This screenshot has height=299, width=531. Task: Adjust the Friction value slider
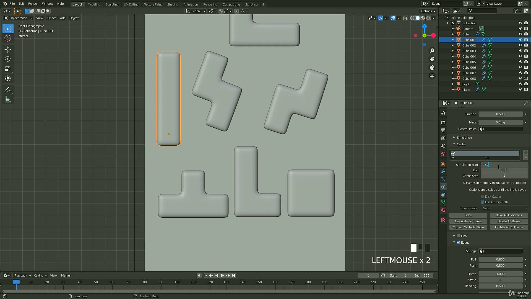tap(500, 114)
